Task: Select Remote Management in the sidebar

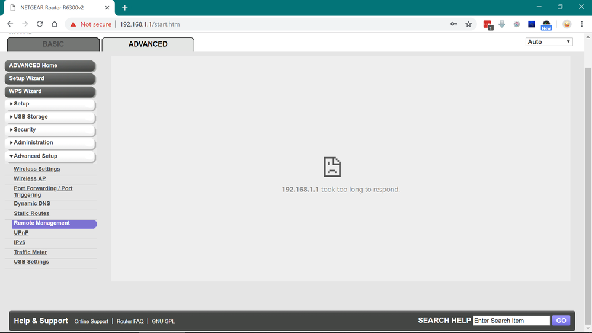Action: 55,223
